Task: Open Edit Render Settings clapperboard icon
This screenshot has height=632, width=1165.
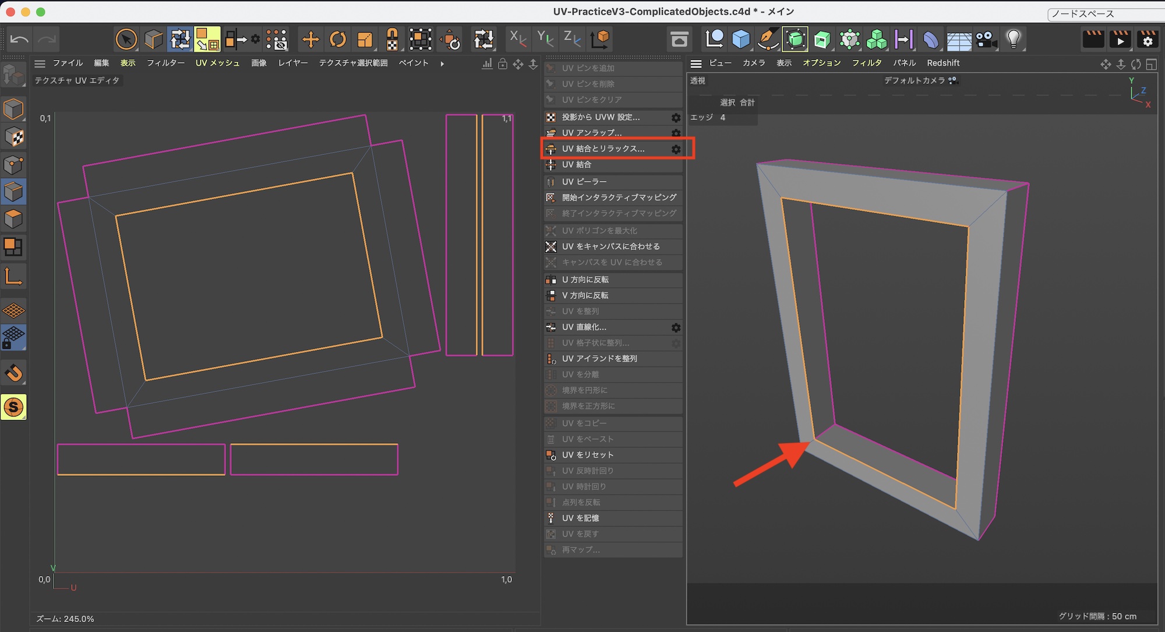Action: click(x=1147, y=40)
